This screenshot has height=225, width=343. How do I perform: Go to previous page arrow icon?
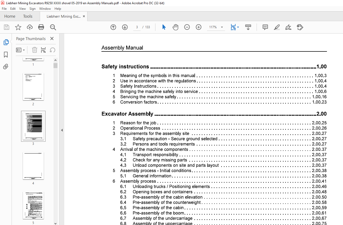tap(113, 27)
